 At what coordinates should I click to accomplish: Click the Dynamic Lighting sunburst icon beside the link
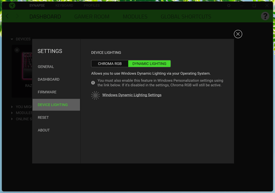click(x=95, y=95)
